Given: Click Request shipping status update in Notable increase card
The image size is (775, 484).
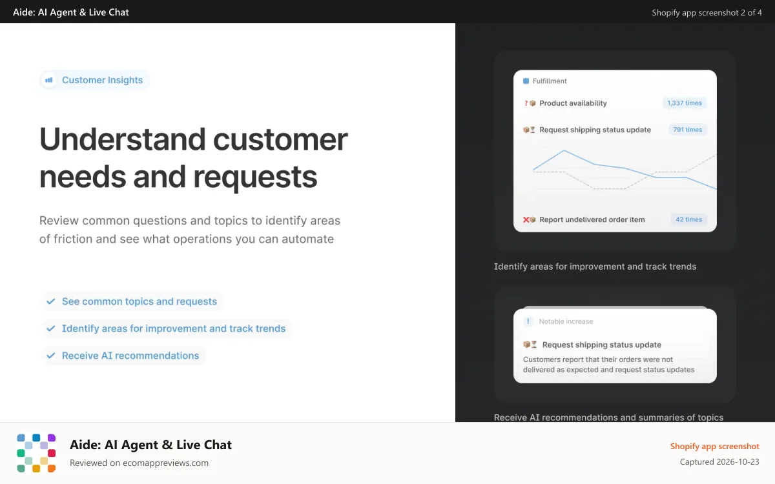Looking at the screenshot, I should (x=602, y=345).
